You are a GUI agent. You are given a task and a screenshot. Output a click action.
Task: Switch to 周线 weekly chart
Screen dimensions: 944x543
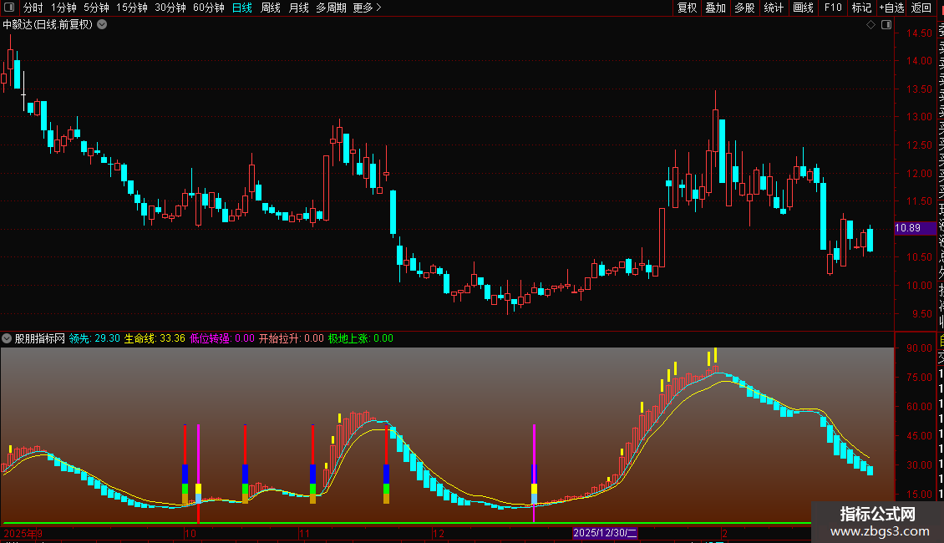tap(271, 8)
